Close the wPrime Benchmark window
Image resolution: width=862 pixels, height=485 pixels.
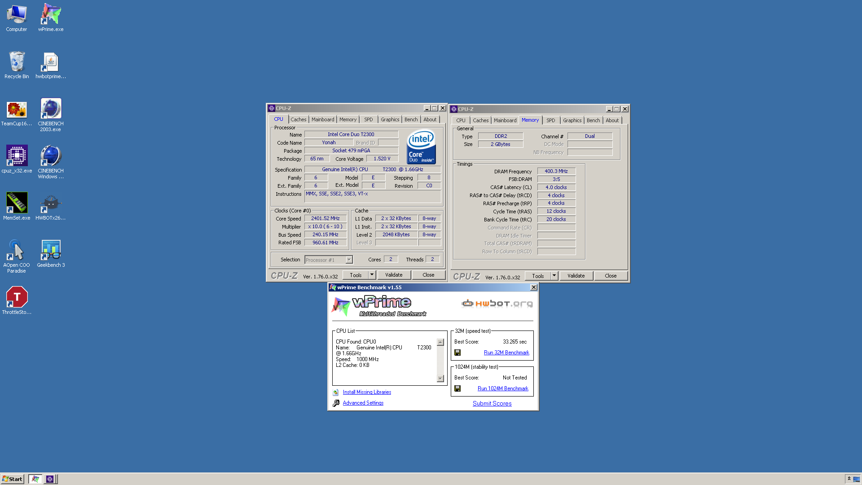533,287
